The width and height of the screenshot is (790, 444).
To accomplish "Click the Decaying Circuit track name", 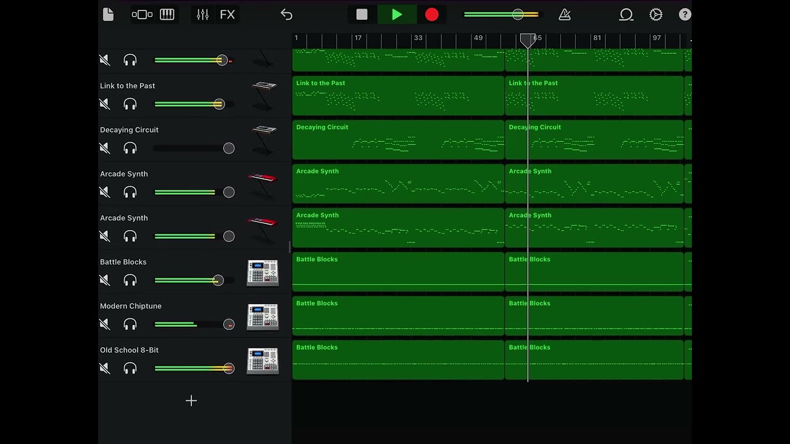I will [x=130, y=130].
